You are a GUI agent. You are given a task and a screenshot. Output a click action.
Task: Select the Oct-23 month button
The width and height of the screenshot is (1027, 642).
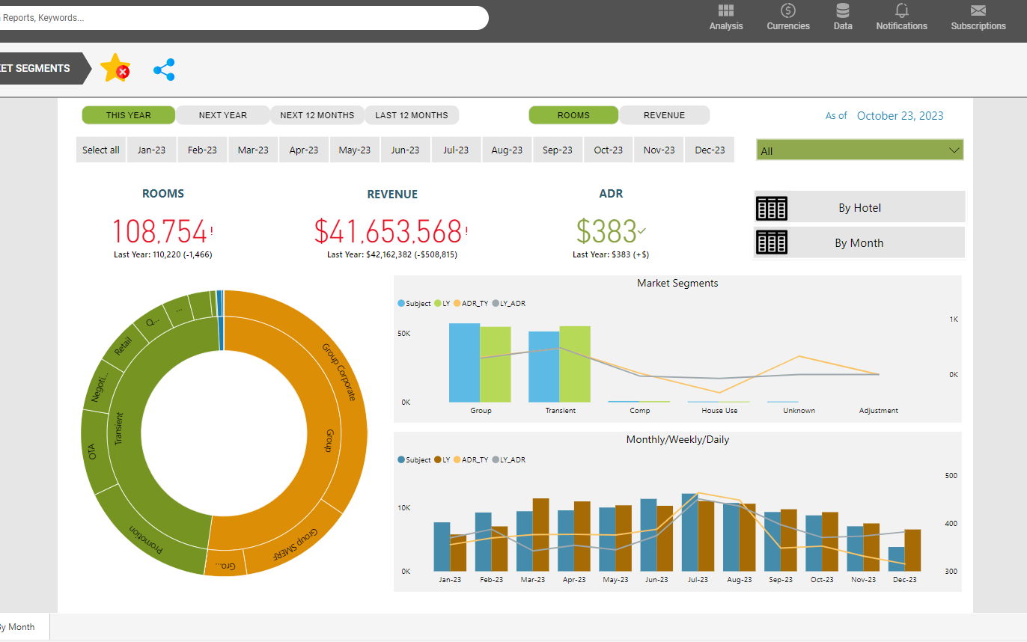[608, 150]
